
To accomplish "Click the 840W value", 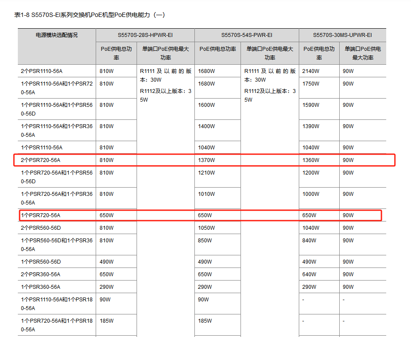I will (x=309, y=241).
